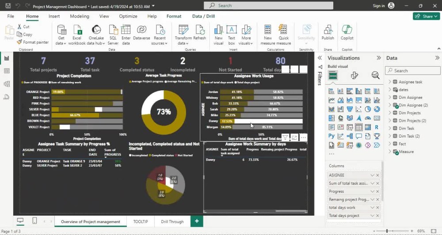Select the card visual (123 icon)
This screenshot has height=235, width=442.
(377, 118)
